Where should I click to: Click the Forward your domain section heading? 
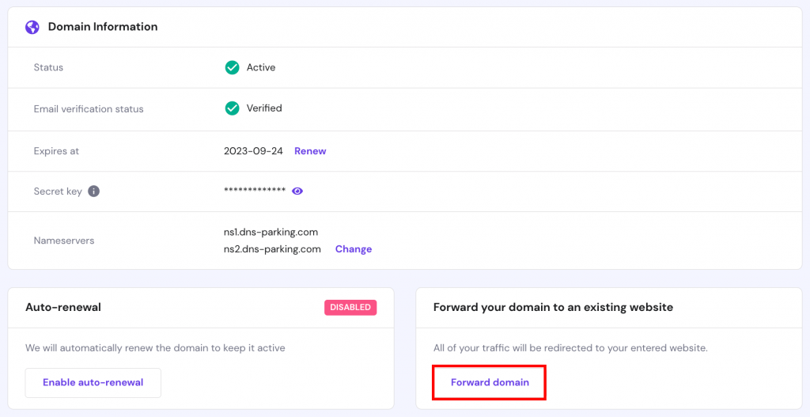[x=553, y=307]
